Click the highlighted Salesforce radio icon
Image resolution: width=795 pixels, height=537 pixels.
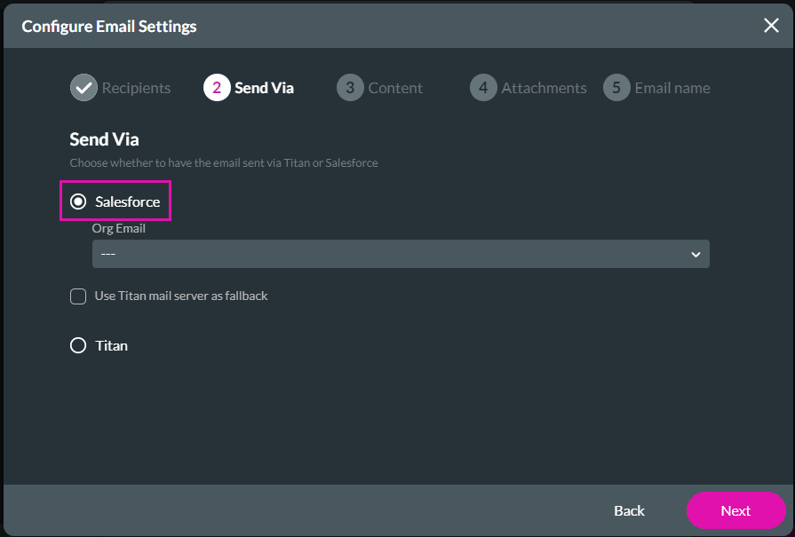click(78, 201)
